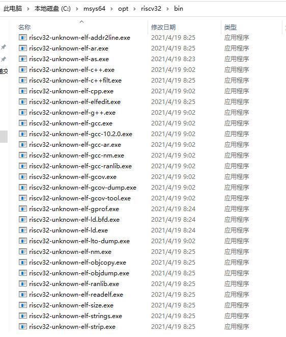
Task: Select the riscv32-unknown-elf-ranlib.exe file icon
Action: pos(23,283)
